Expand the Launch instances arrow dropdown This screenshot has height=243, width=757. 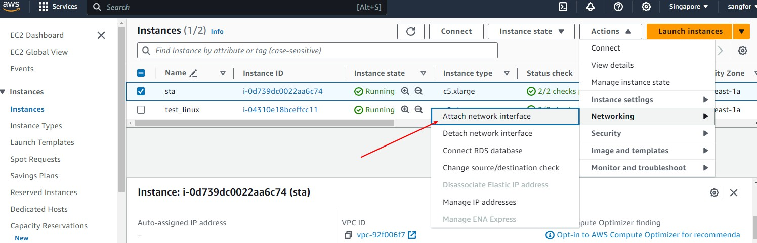(741, 31)
